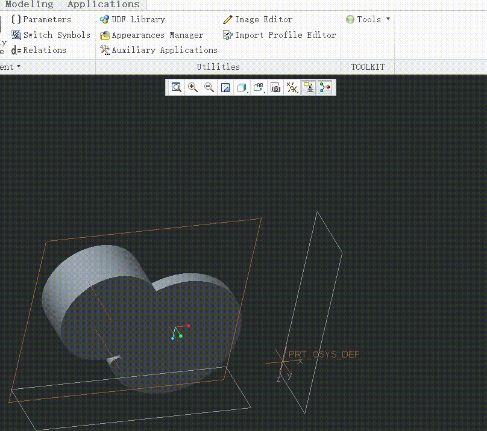Toggle the Annotation Display button
The image size is (487, 431).
click(309, 87)
